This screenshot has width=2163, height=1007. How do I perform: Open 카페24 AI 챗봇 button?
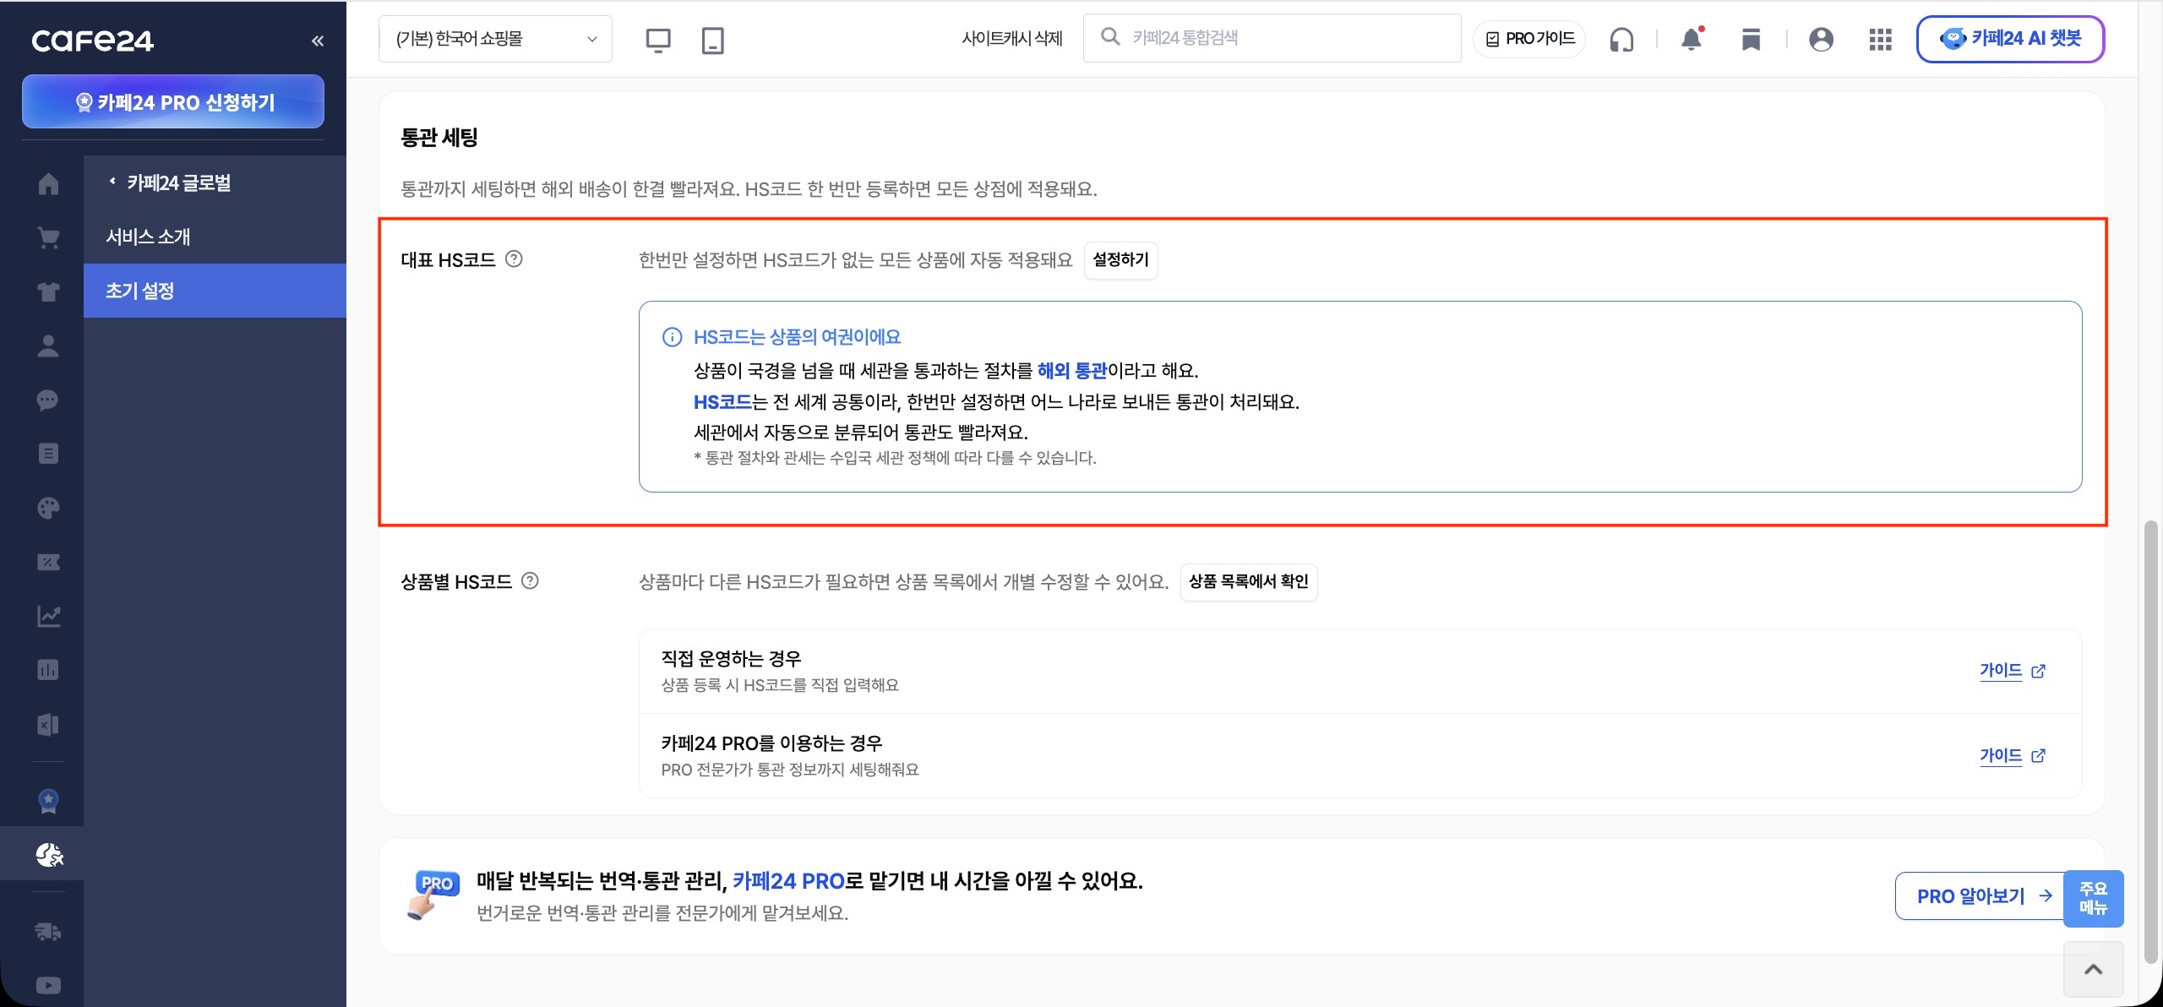point(2010,39)
